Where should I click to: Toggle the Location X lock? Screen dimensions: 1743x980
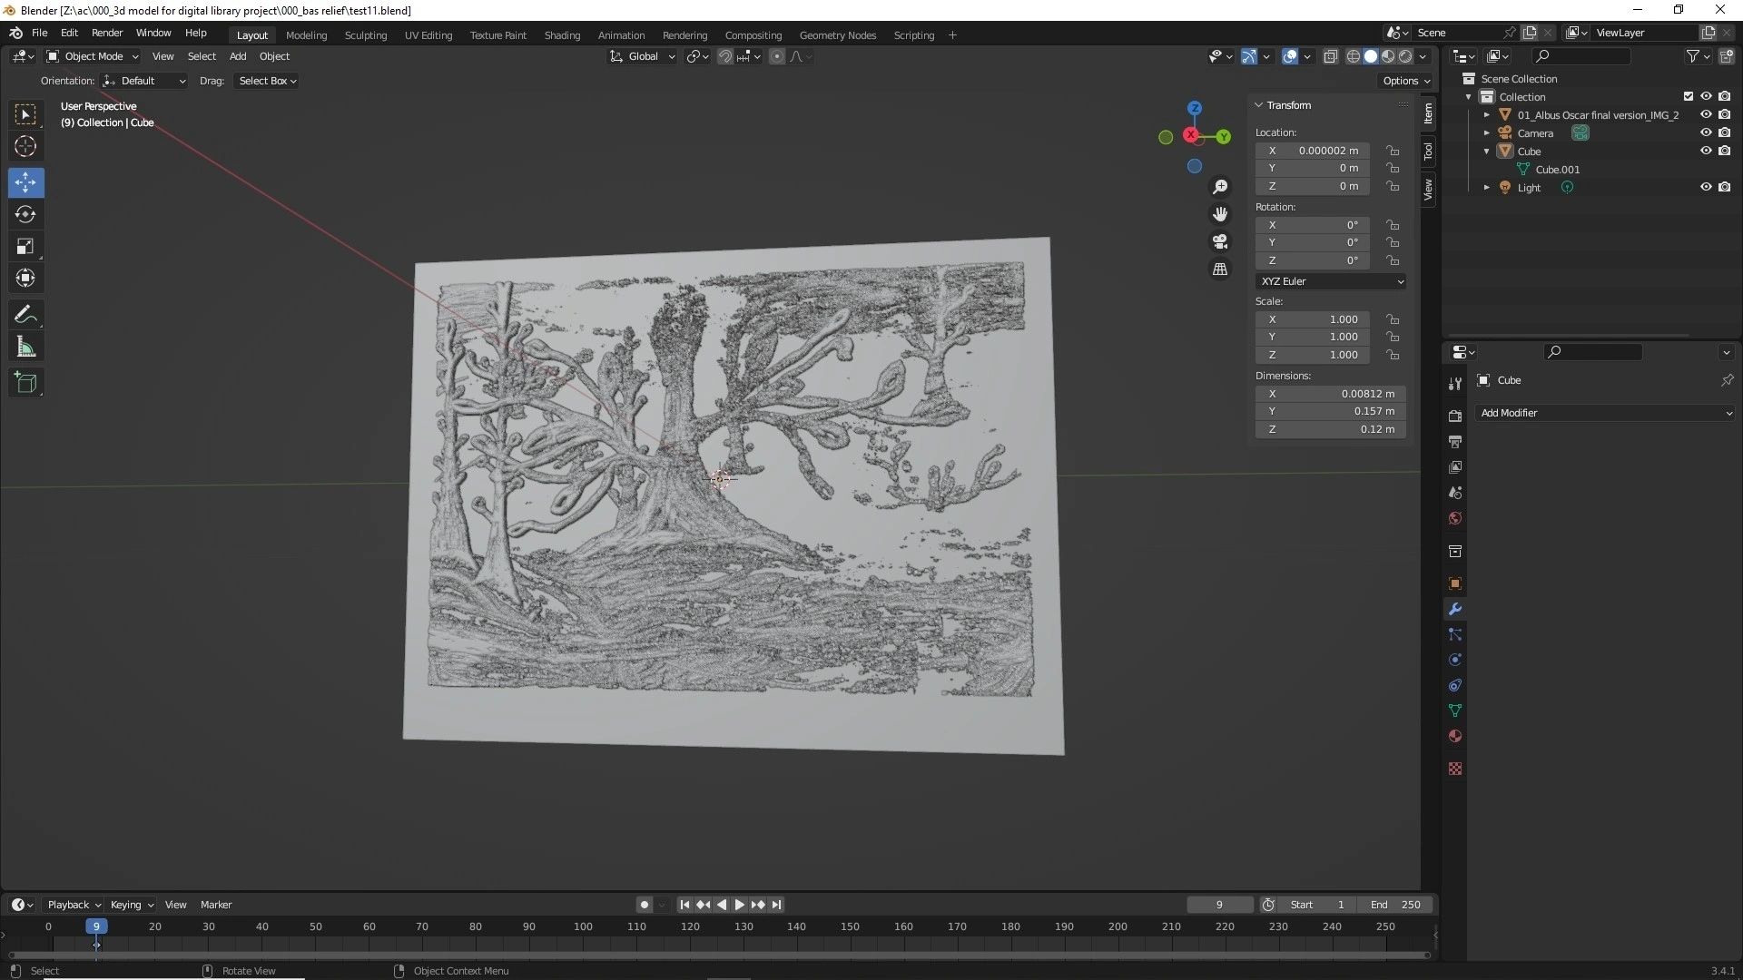(x=1392, y=151)
